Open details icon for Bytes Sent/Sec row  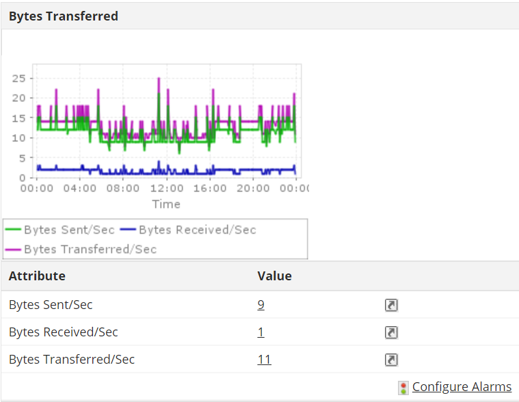coord(391,305)
